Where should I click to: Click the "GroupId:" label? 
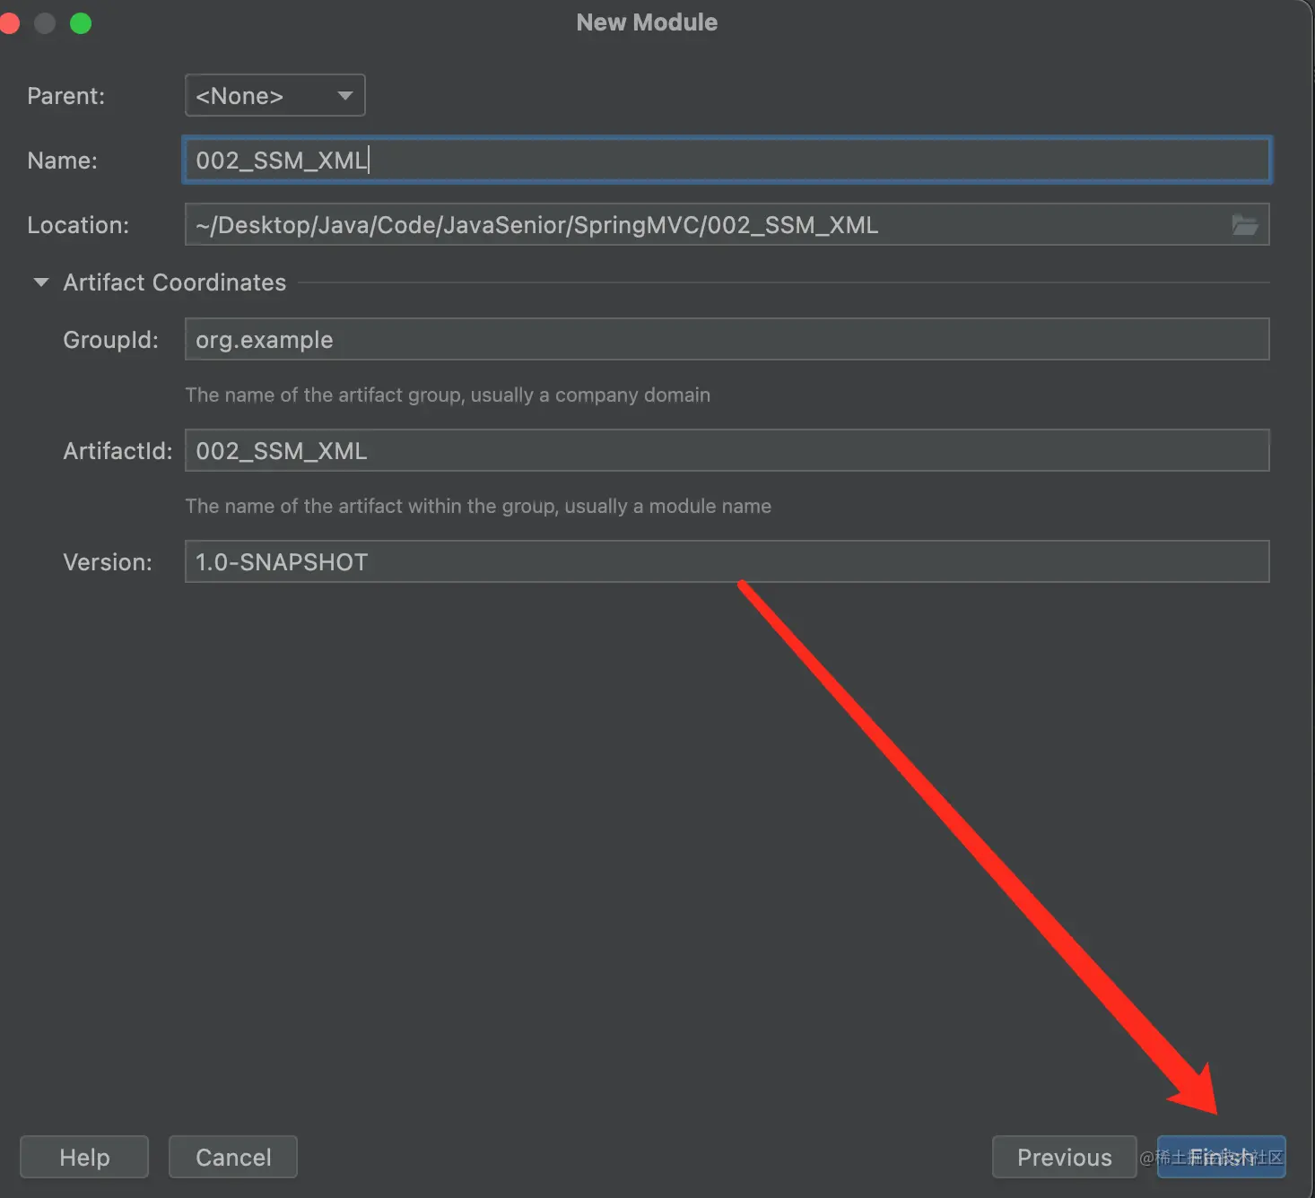click(110, 340)
